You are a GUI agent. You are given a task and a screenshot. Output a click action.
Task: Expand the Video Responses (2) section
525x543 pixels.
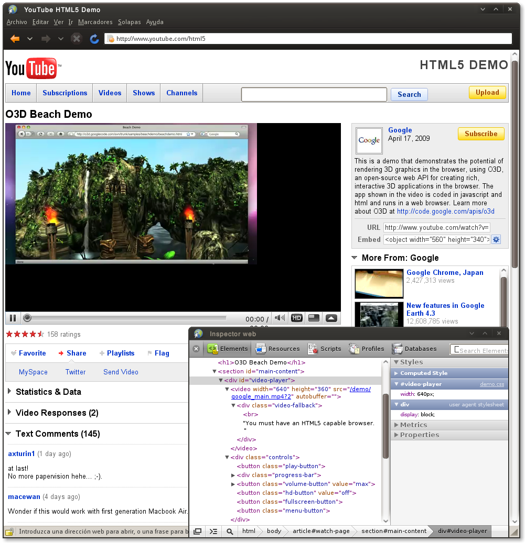pos(9,412)
